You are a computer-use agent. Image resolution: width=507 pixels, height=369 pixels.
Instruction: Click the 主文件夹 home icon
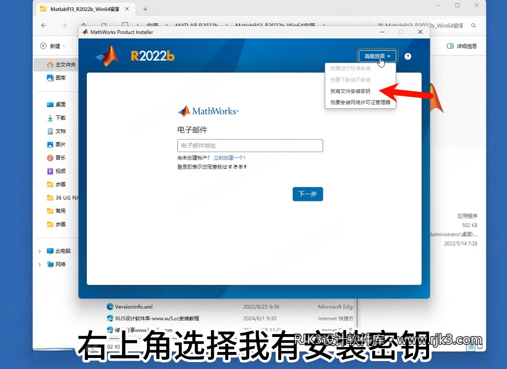(50, 64)
